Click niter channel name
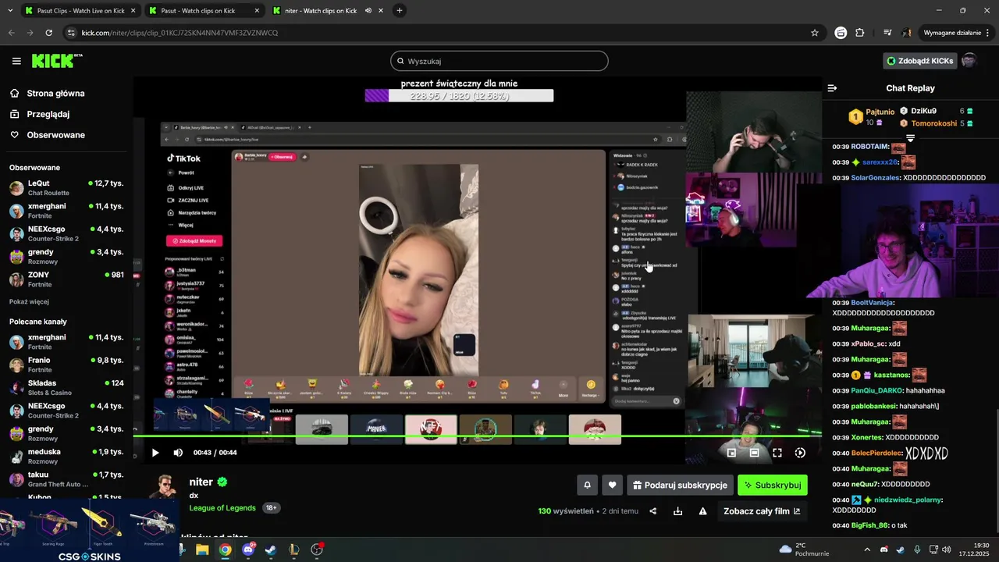 [201, 482]
